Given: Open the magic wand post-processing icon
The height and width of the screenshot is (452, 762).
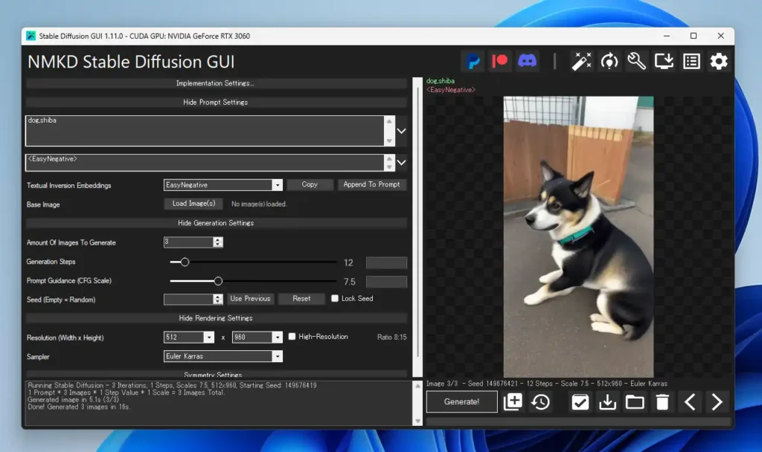Looking at the screenshot, I should click(581, 61).
